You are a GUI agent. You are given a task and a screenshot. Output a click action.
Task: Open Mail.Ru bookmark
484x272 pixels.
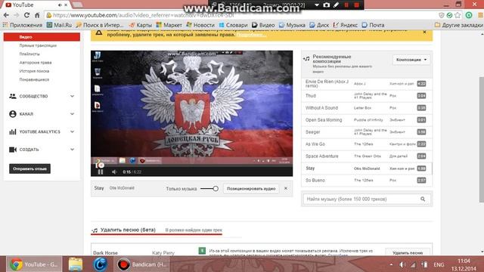[59, 25]
